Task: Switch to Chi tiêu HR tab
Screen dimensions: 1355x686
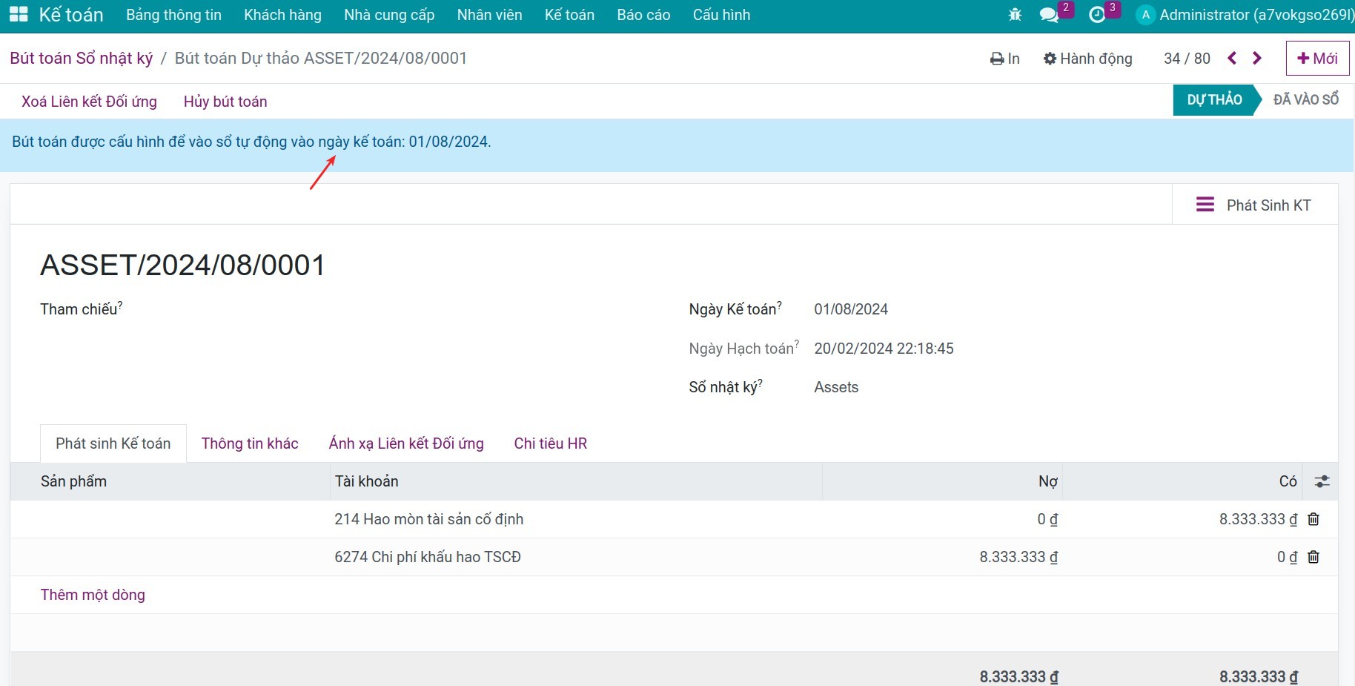Action: tap(550, 443)
